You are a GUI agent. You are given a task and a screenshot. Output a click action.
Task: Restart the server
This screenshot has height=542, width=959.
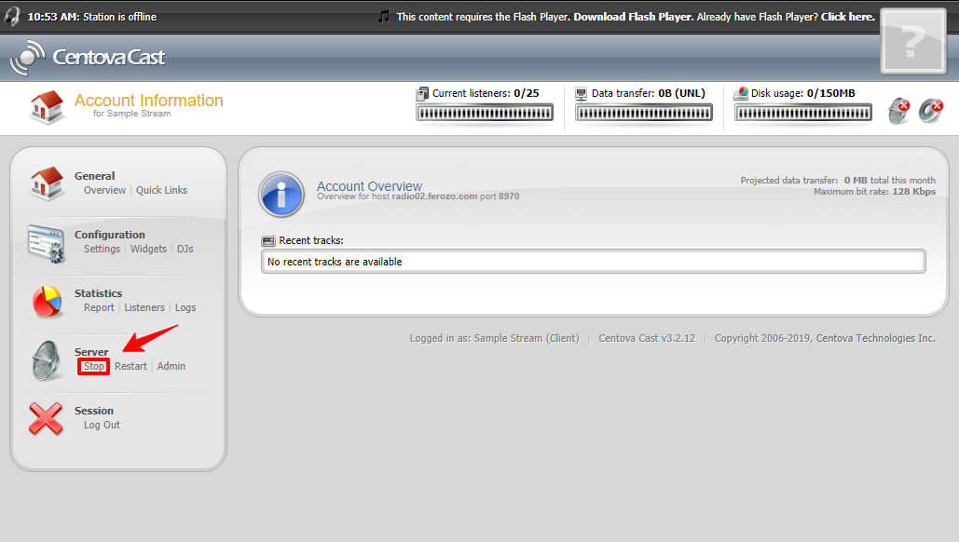click(x=130, y=366)
